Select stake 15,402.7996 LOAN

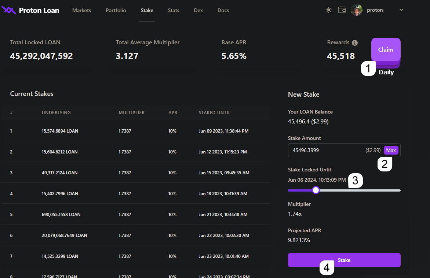coord(60,193)
